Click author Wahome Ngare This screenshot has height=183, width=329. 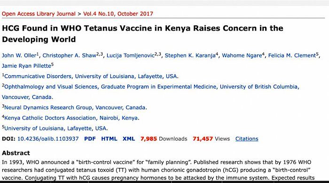[x=242, y=56]
